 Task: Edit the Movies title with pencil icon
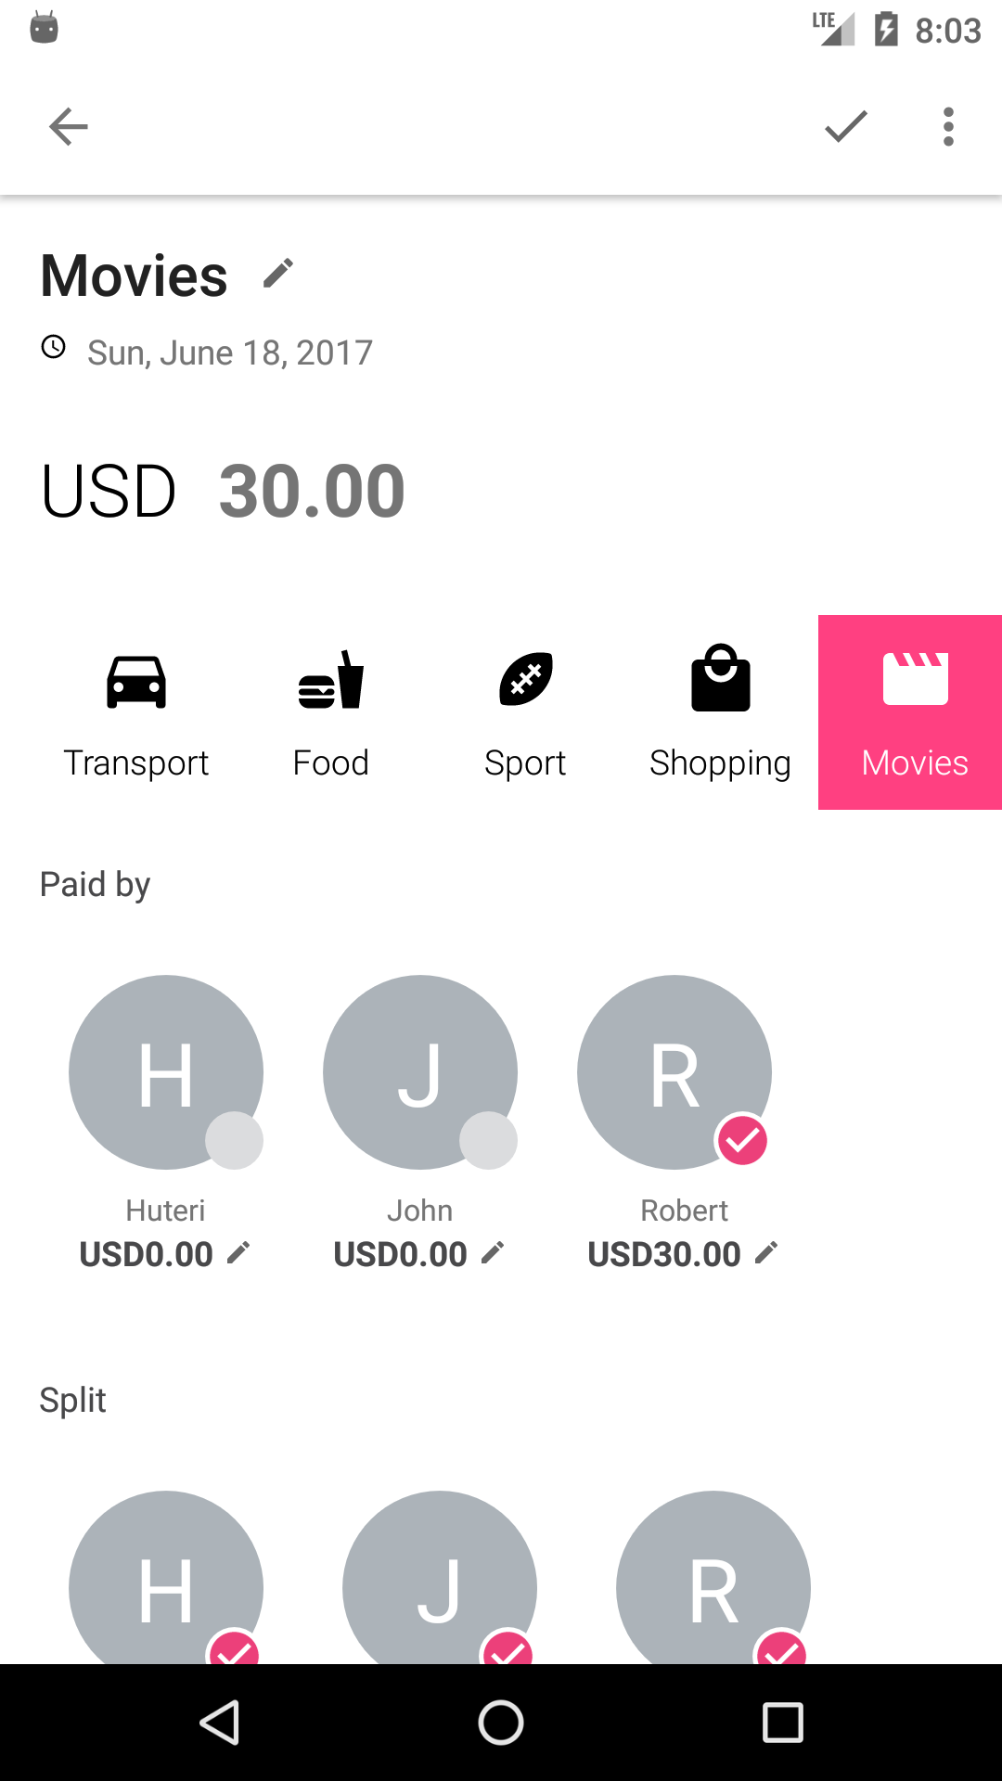277,274
